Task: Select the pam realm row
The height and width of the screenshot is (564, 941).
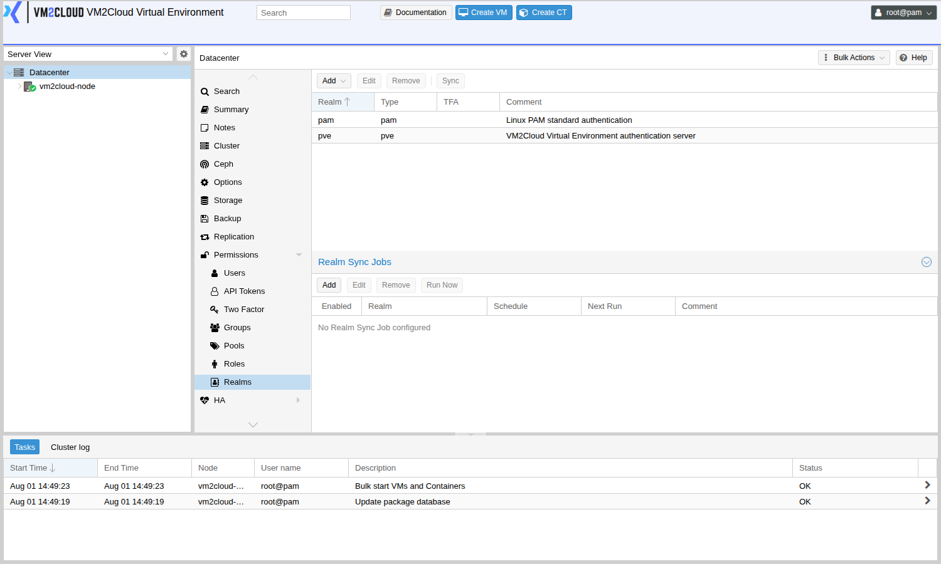Action: [x=624, y=120]
